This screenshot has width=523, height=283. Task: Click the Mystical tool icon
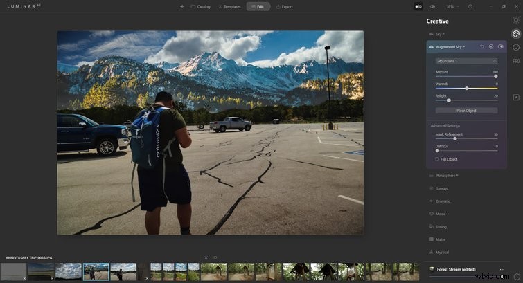[x=432, y=253]
